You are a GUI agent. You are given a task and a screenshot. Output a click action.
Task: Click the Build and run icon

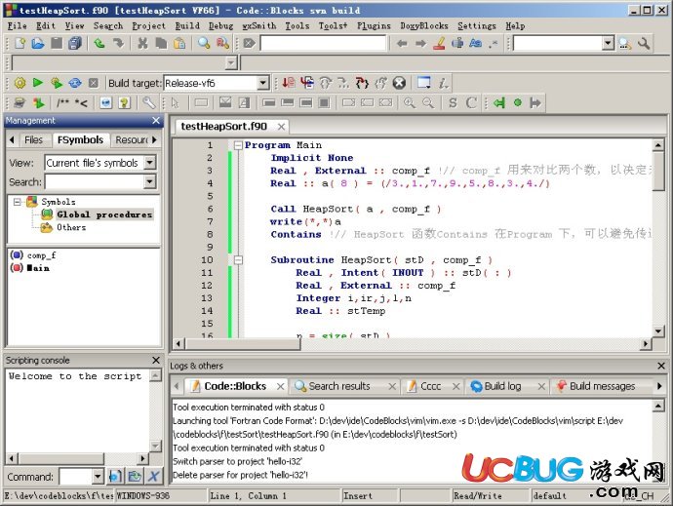57,83
